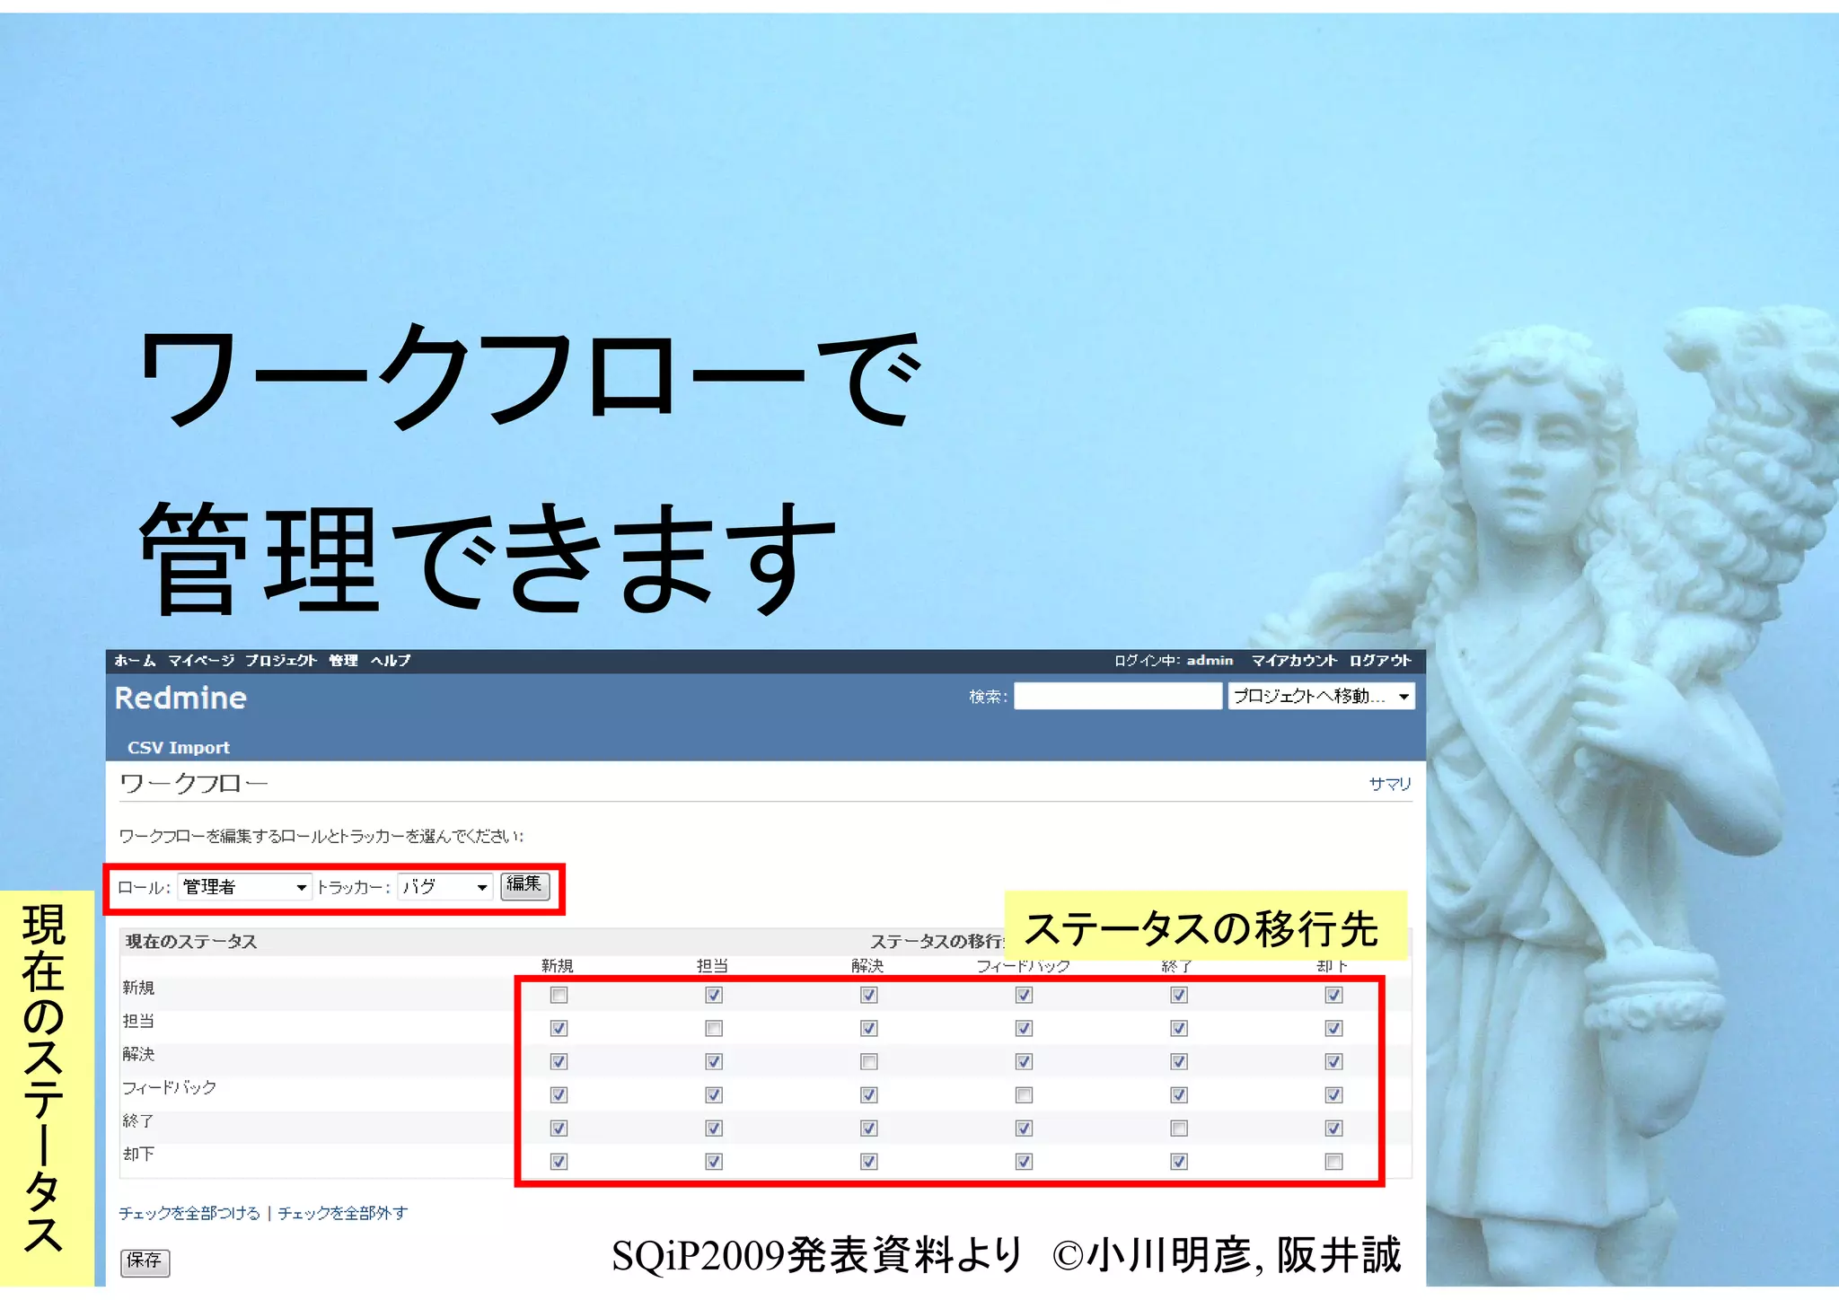Uncheck 担当 to 却下 transition box
This screenshot has width=1839, height=1300.
[x=1333, y=1028]
